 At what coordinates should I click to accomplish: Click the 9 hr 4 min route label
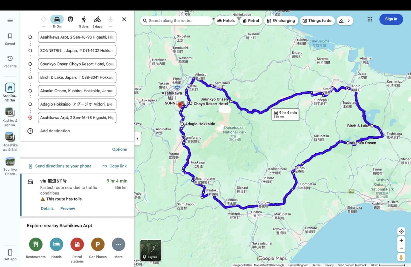[285, 114]
